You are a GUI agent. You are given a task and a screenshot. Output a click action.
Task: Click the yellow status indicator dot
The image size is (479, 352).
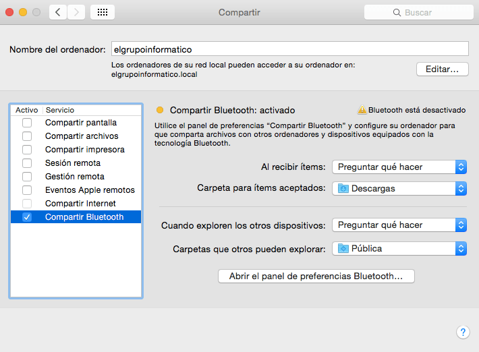click(x=160, y=110)
